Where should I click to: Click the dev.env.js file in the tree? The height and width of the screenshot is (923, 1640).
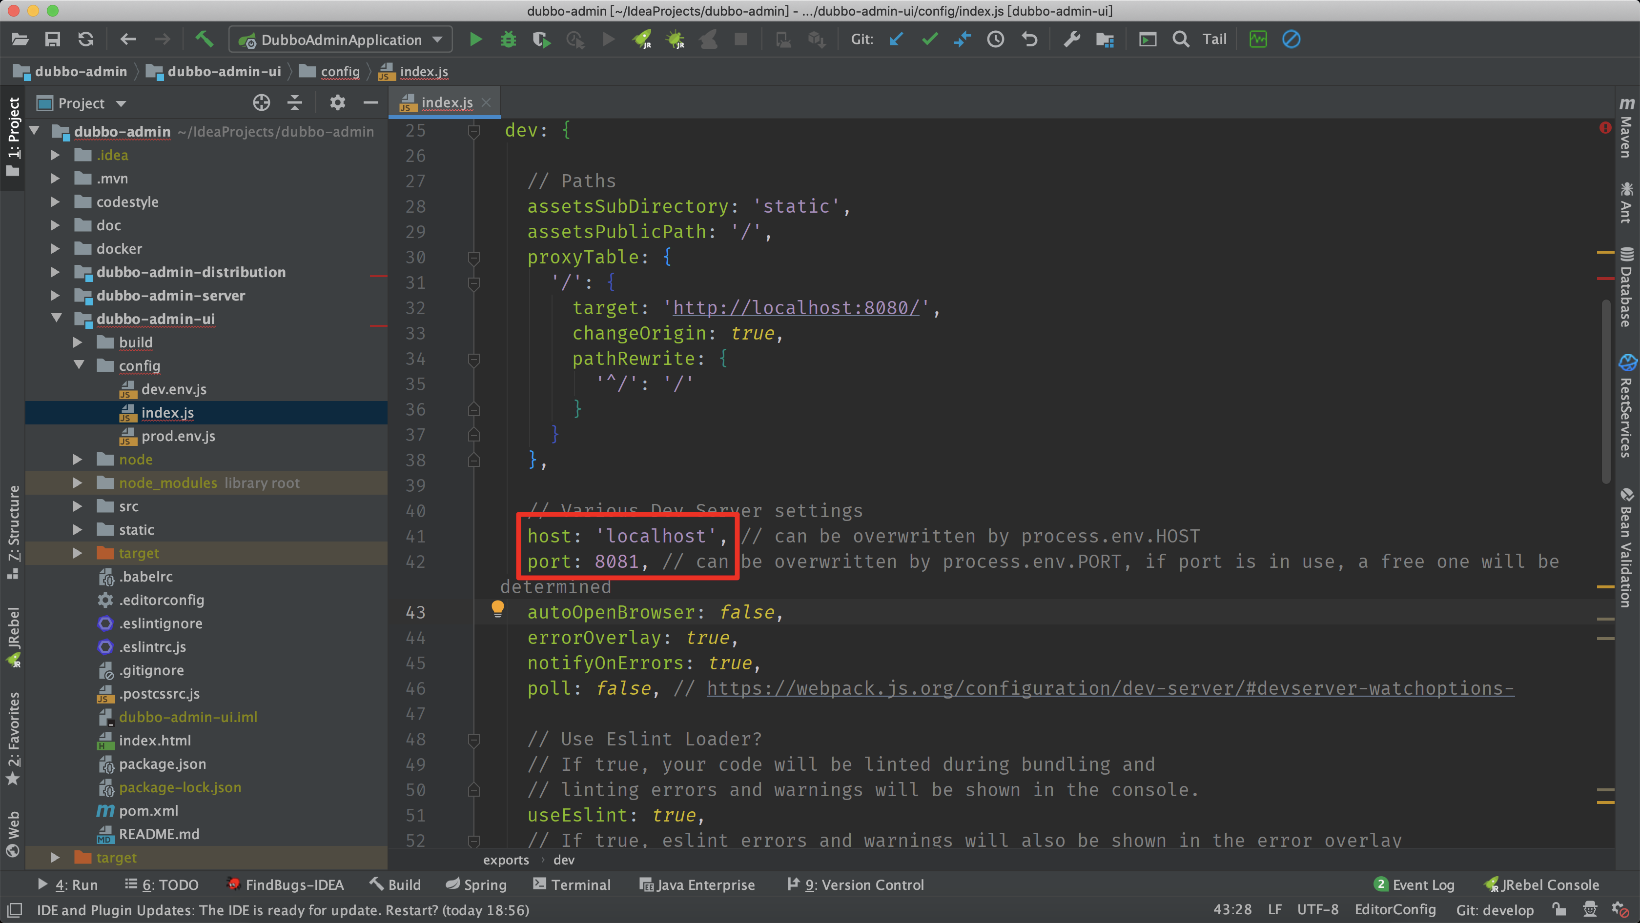[x=174, y=389]
